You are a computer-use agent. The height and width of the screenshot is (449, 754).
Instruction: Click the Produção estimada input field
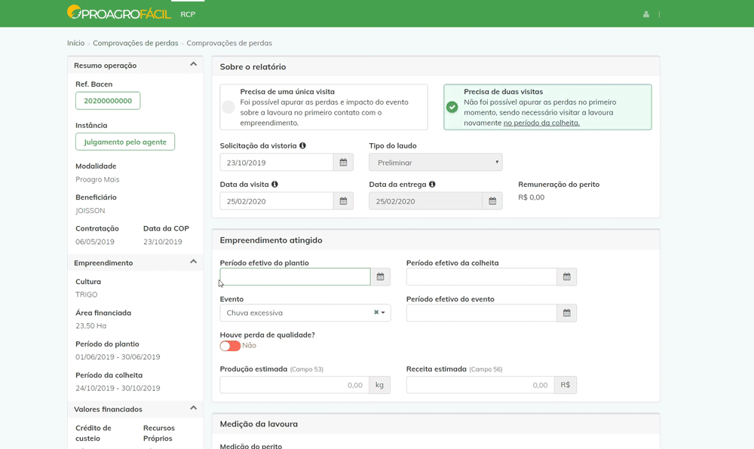[294, 385]
